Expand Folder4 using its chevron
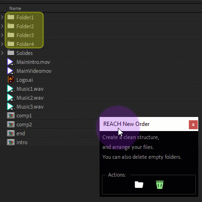 [x=2, y=44]
